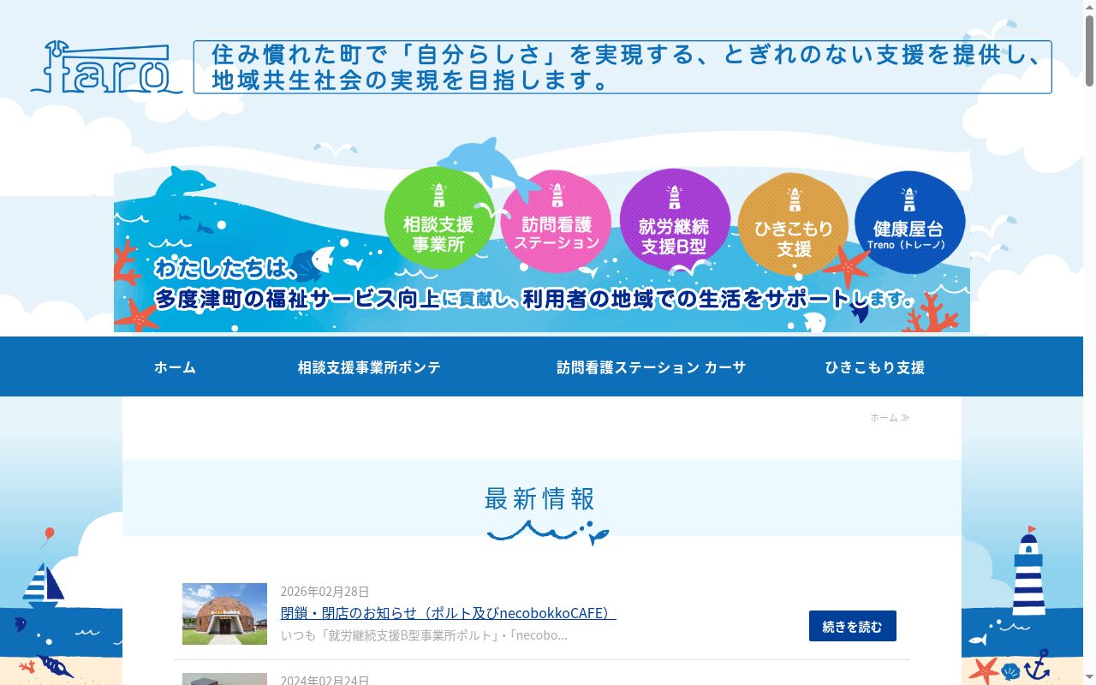Viewport: 1096px width, 685px height.
Task: Select the purple 就労継続支援B型 circle
Action: pos(674,221)
